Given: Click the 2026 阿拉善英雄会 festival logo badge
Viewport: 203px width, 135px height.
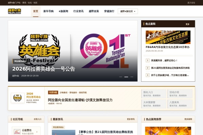Looking at the screenshot, I should click(18, 98).
